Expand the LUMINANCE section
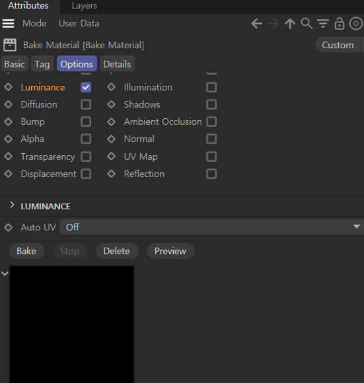 [x=12, y=205]
